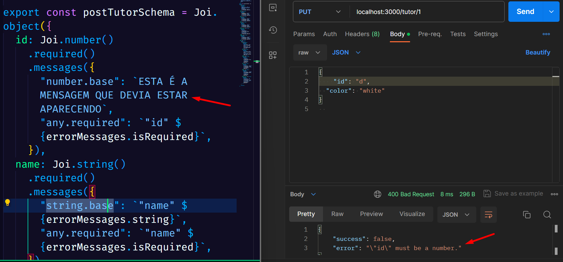Switch to the Auth tab
The image size is (563, 262).
click(x=330, y=34)
